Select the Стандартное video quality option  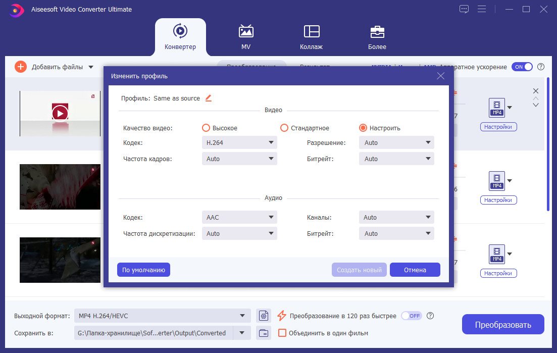pos(284,128)
